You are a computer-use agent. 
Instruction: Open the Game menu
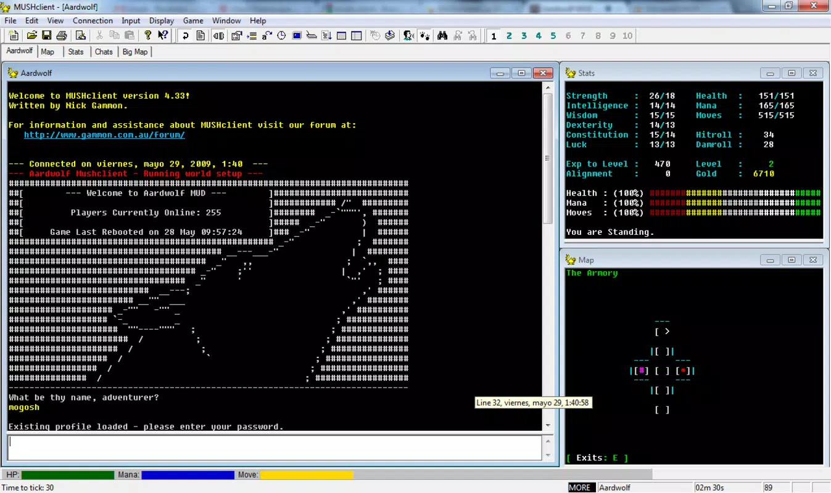tap(193, 20)
